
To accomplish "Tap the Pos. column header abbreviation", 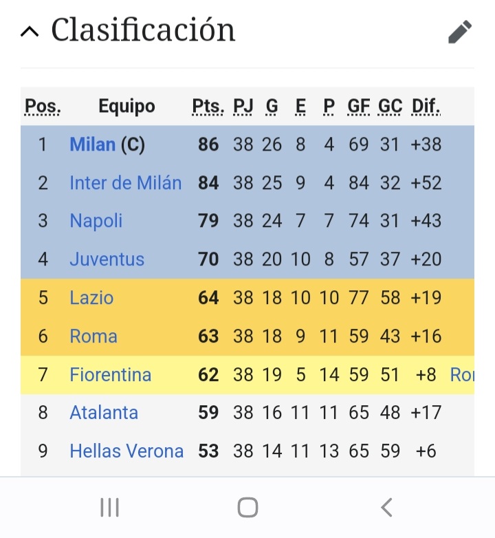I will pyautogui.click(x=43, y=106).
